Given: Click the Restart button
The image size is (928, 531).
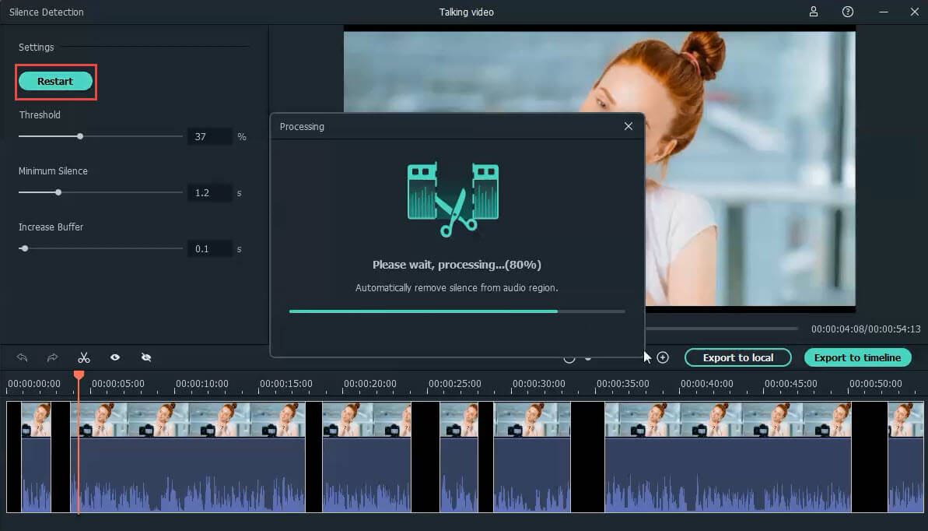Looking at the screenshot, I should coord(56,81).
